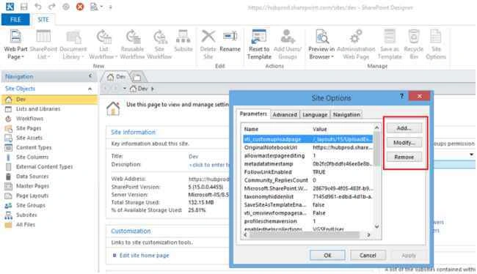Select the SITE ribbon tab
Screen dimensions: 477x274
coord(43,20)
